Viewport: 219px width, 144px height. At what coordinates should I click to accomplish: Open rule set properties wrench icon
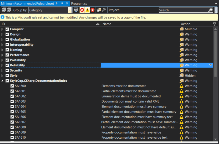(x=104, y=10)
